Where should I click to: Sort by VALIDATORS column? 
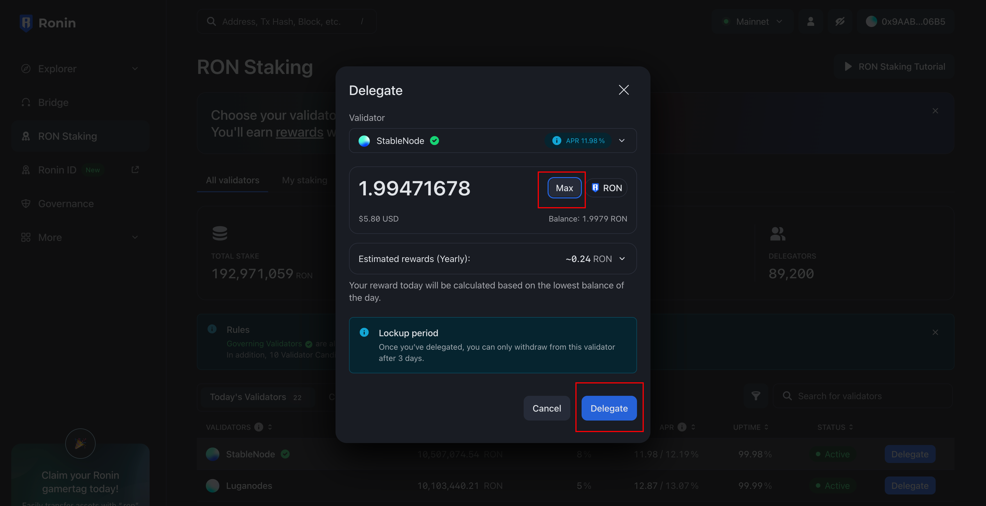pos(270,427)
